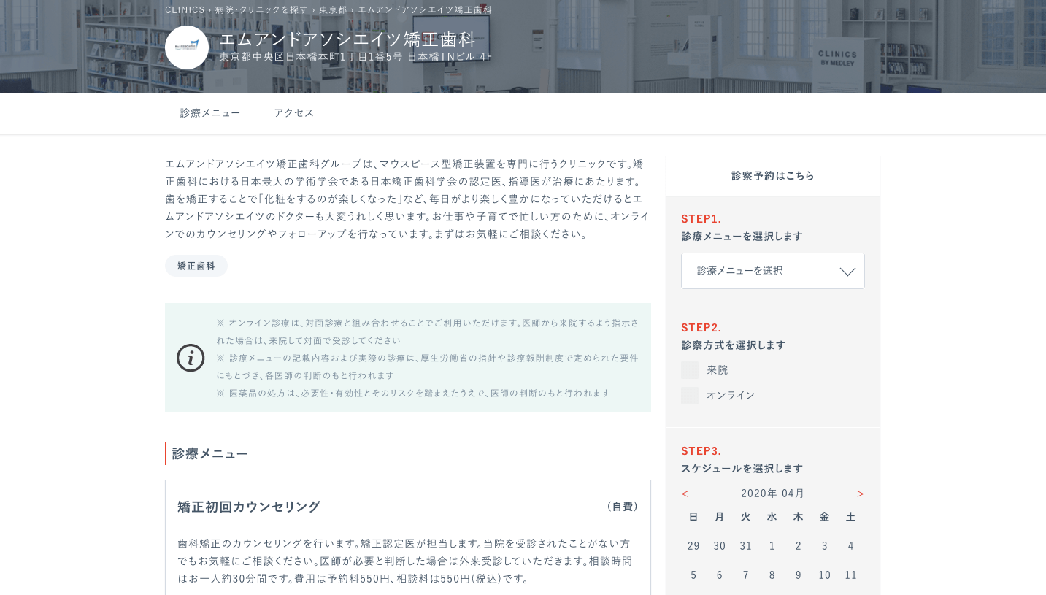Check the オンライン checkbox
Screen dimensions: 1046x595
[690, 396]
